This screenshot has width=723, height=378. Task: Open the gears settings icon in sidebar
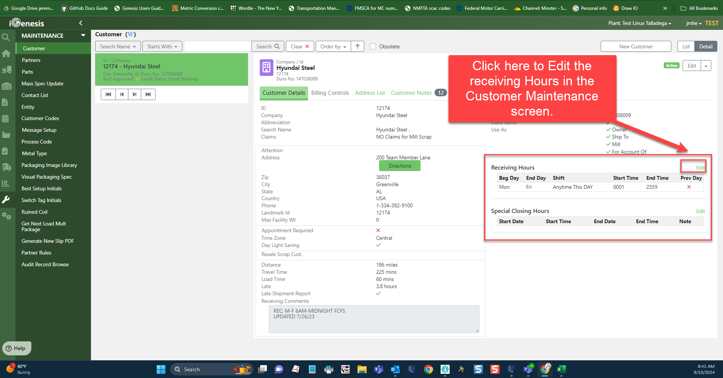pos(6,216)
